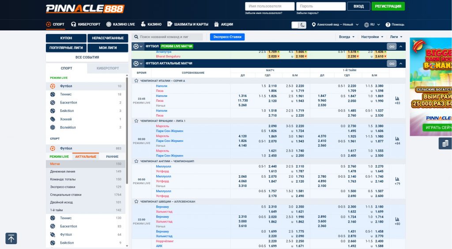Viewport: 452px width, 249px height.
Task: Click the scroll-to-top arrow icon
Action: pos(11,238)
